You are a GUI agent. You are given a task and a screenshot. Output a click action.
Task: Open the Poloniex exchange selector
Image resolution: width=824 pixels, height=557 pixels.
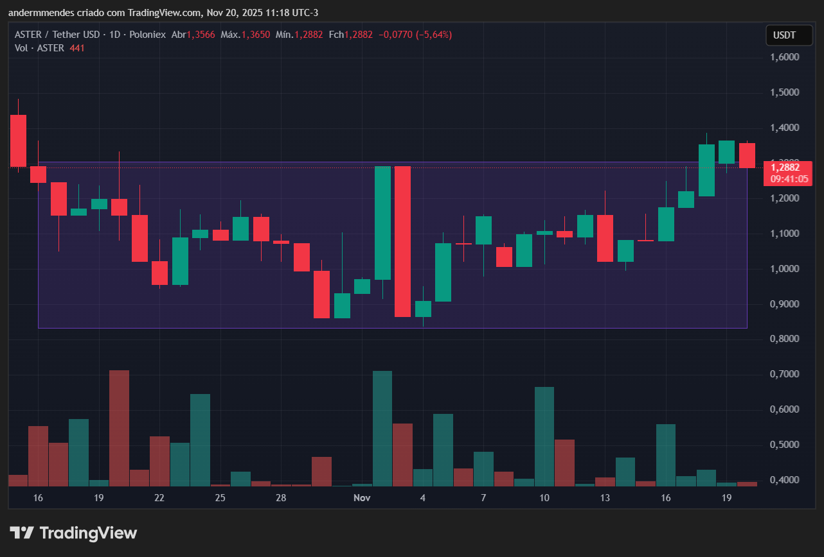(148, 35)
